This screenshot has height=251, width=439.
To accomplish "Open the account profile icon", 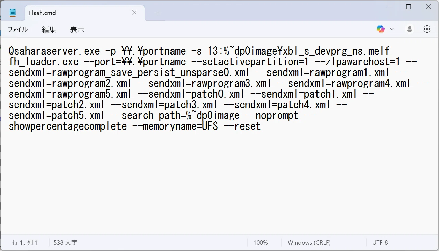I will pyautogui.click(x=409, y=29).
